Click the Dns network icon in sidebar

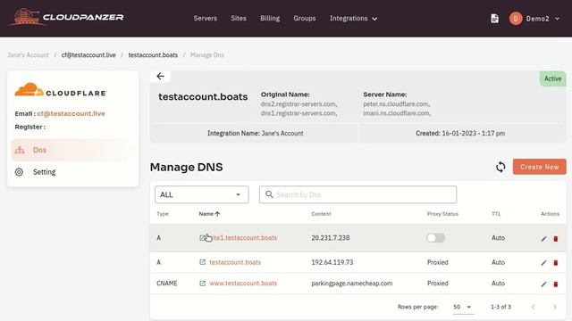20,150
